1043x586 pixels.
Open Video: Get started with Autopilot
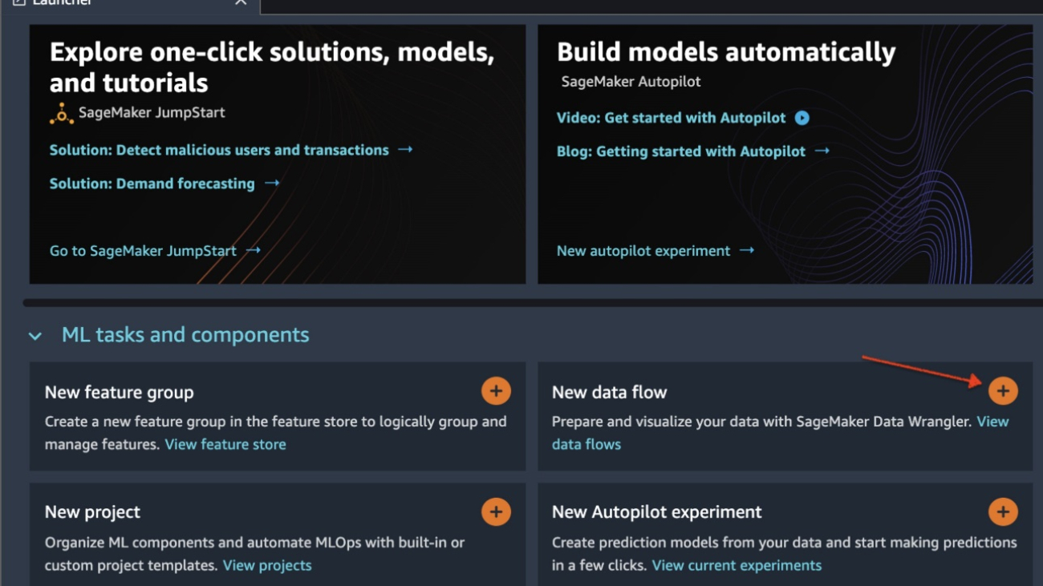[672, 118]
